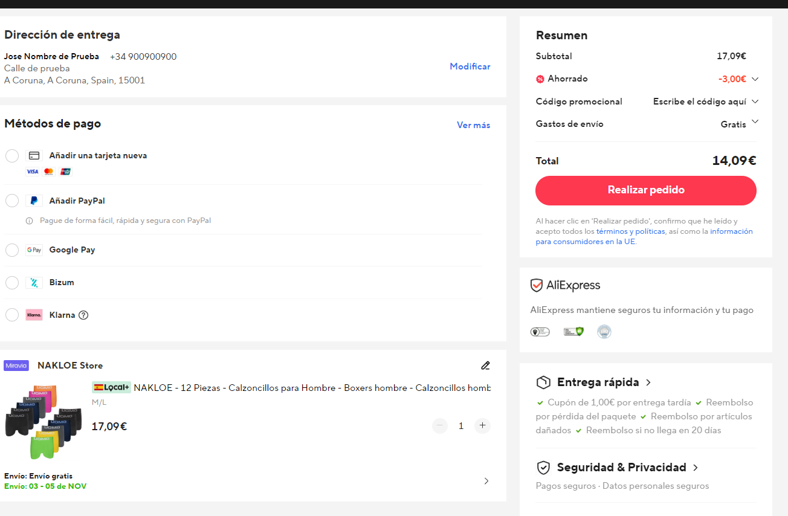Viewport: 788px width, 516px height.
Task: Select the Klarna payment radio button
Action: (x=12, y=315)
